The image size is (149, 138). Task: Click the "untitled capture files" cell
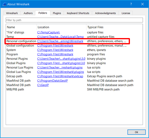pyautogui.click(x=101, y=37)
